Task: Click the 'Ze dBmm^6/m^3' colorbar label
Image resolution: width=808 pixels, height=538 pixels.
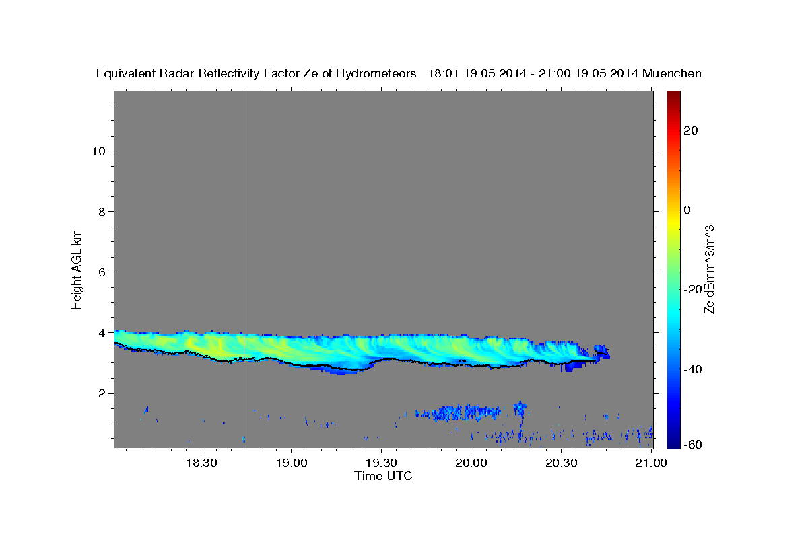Action: pyautogui.click(x=709, y=269)
